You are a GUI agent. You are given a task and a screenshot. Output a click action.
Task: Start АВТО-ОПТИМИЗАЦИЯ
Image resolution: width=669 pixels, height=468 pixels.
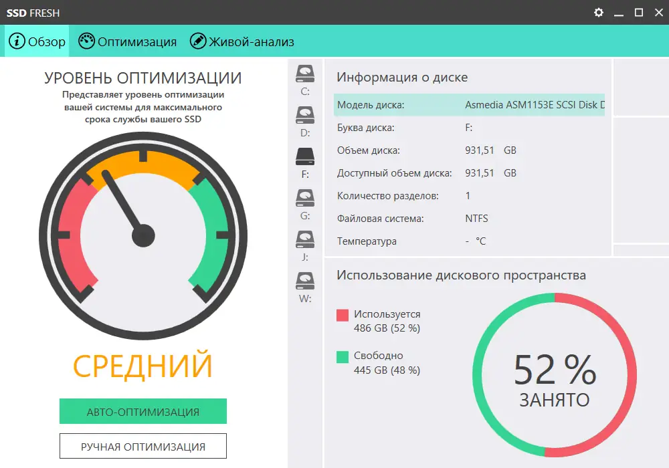142,411
